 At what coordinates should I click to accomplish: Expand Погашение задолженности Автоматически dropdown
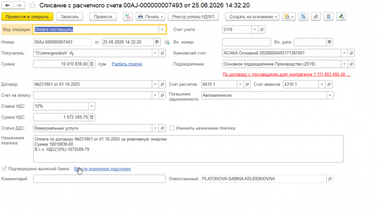pyautogui.click(x=330, y=95)
